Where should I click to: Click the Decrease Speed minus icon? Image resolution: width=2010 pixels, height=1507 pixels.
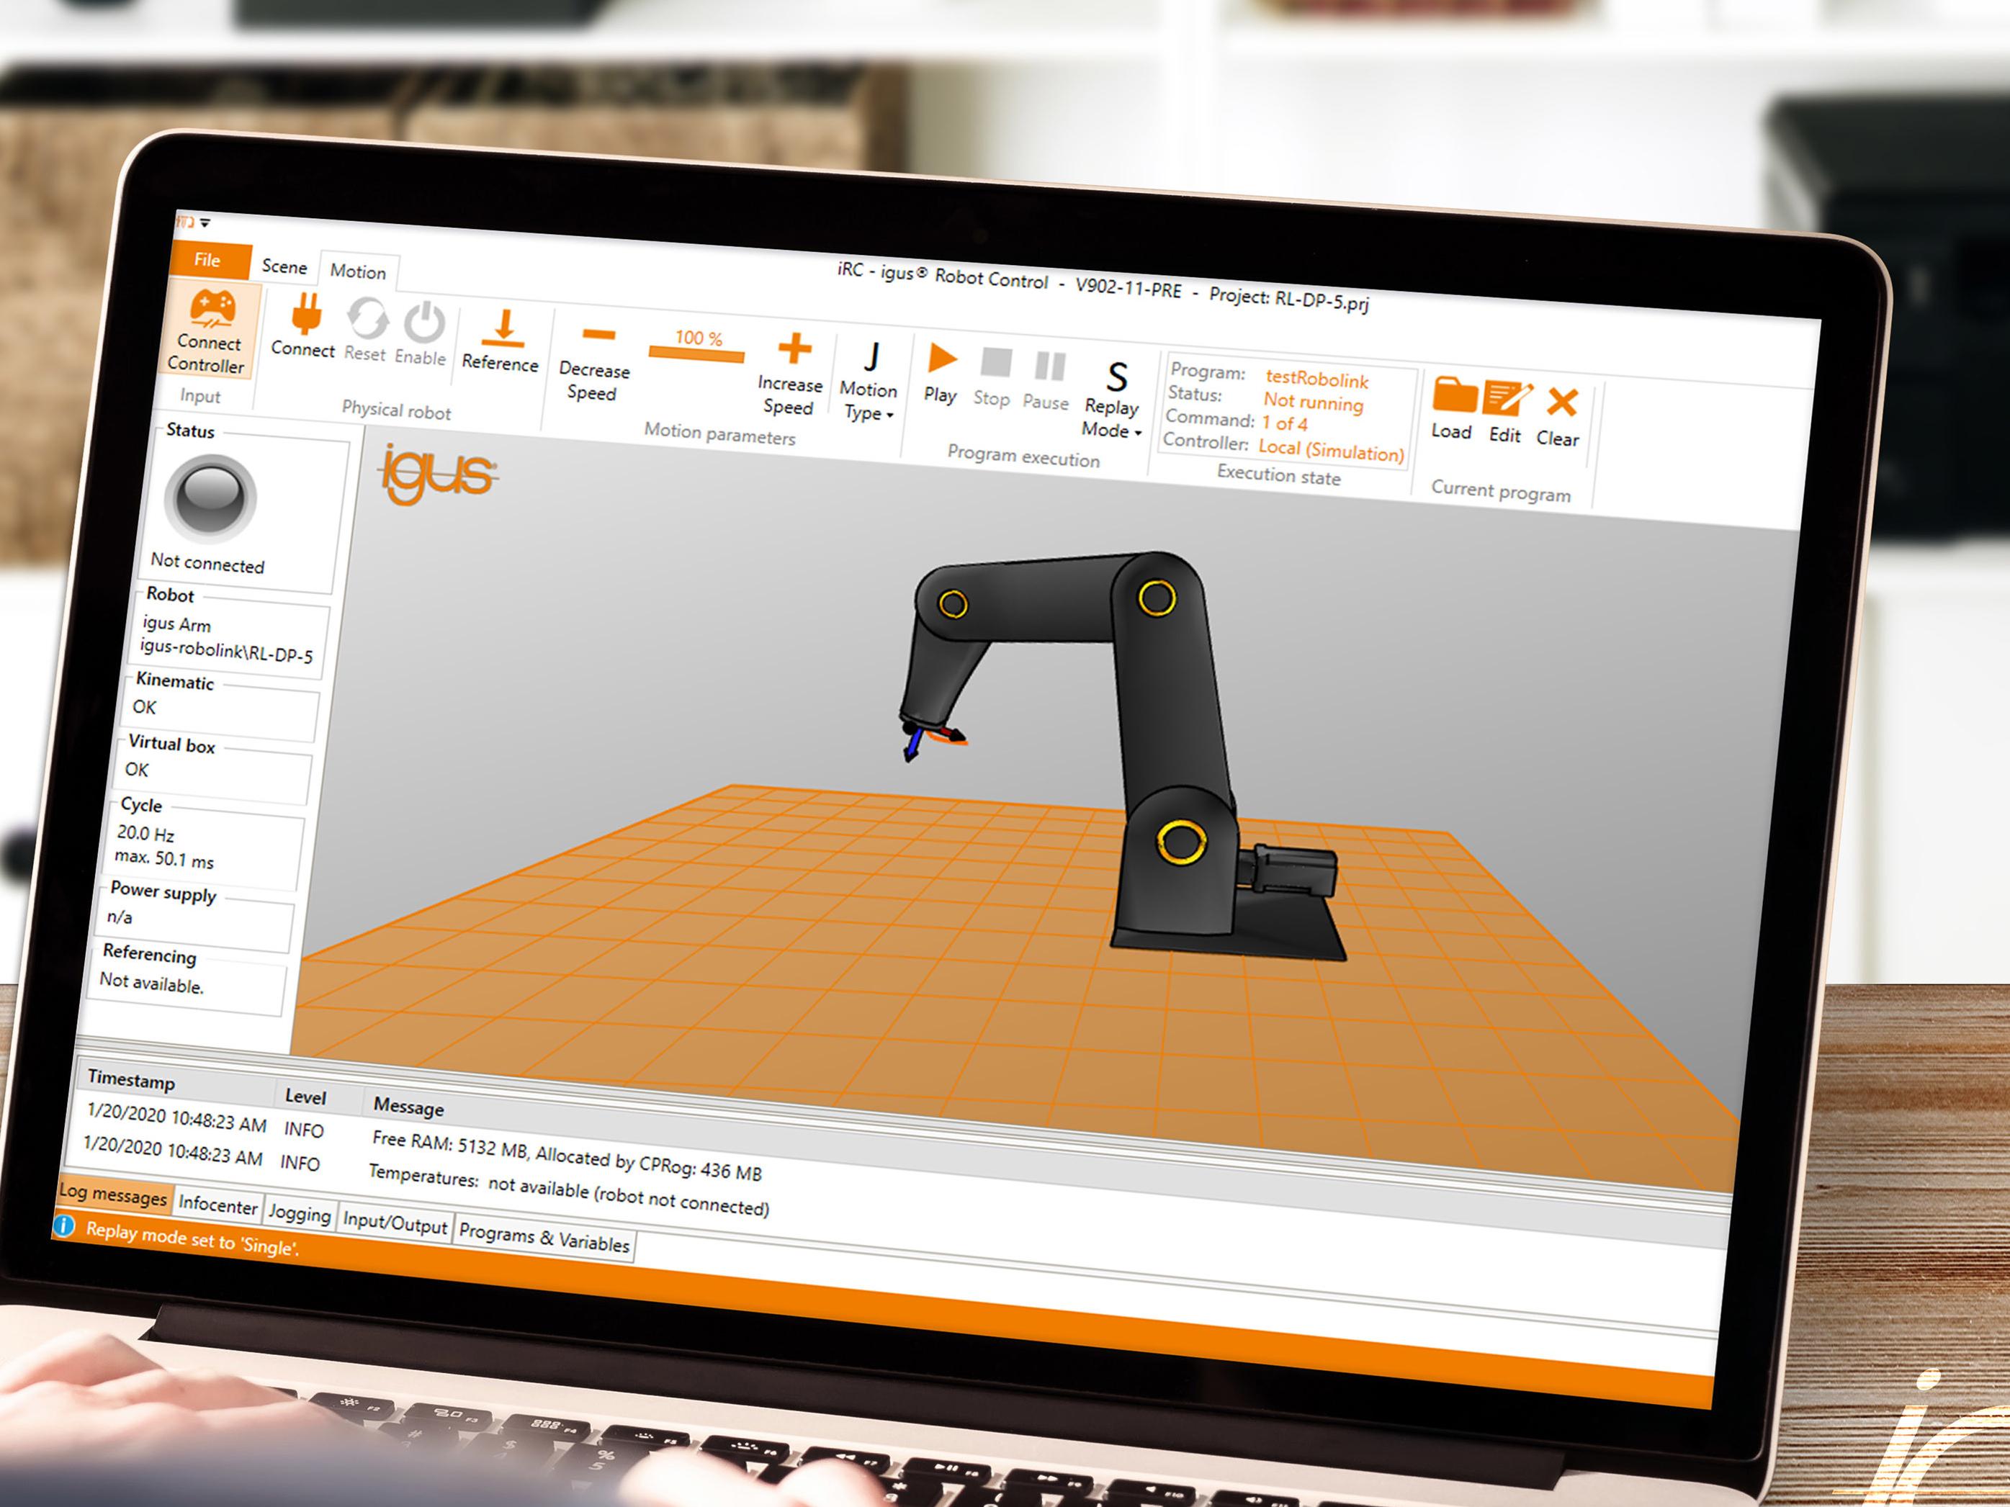598,336
